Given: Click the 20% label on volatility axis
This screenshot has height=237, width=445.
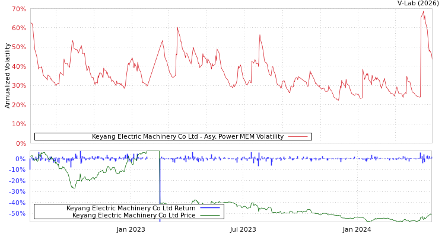Looking at the screenshot, I should (18, 105).
